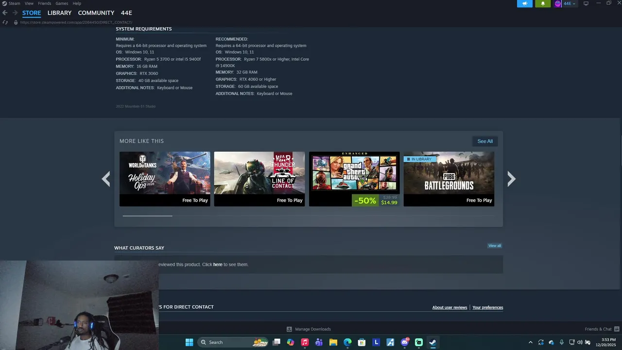Open the green notifications bell
This screenshot has width=622, height=350.
pos(543,3)
